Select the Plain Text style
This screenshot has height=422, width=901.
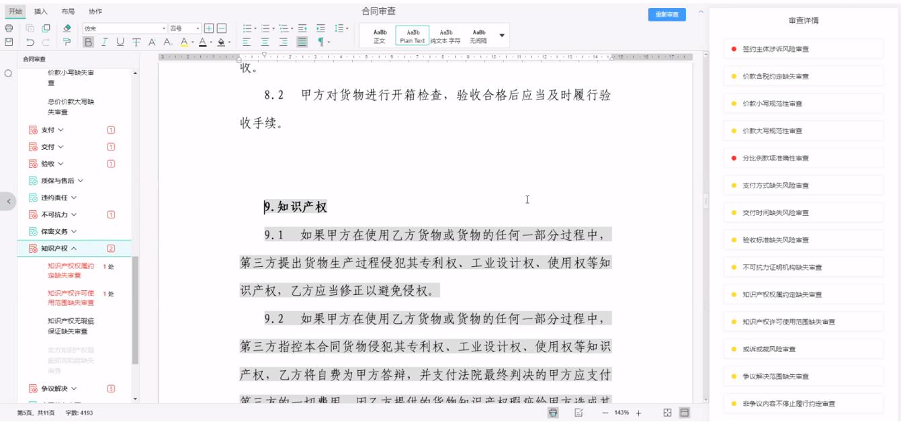click(x=413, y=36)
